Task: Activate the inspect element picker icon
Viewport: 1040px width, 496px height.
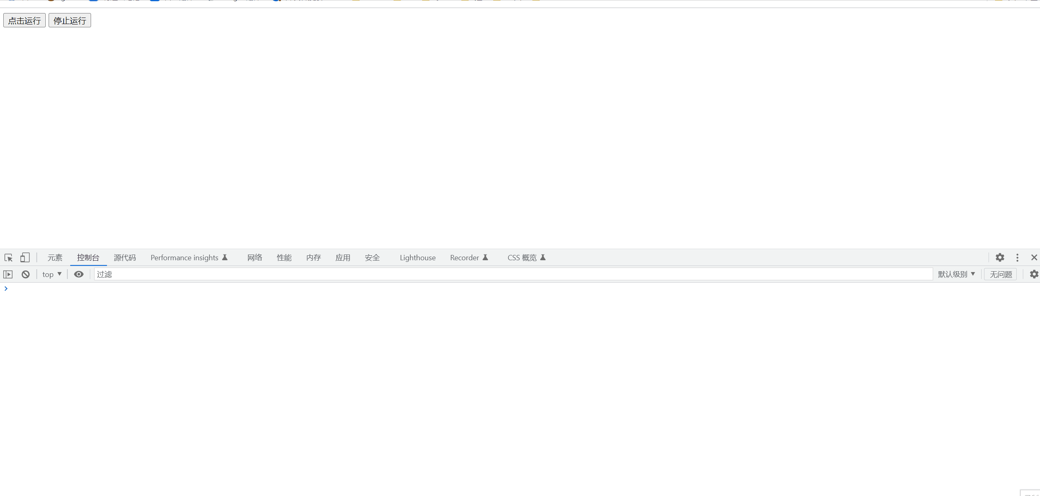Action: click(9, 258)
